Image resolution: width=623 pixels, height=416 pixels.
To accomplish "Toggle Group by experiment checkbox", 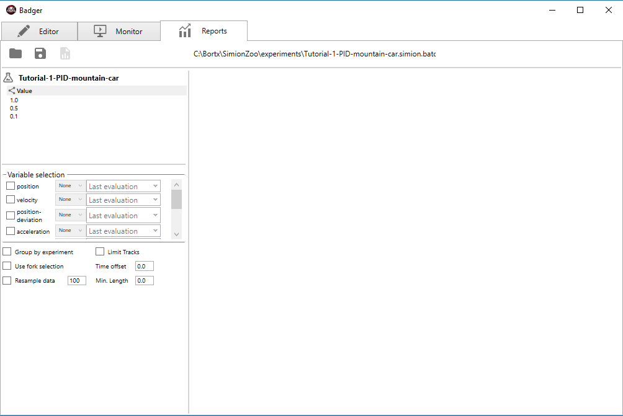I will [x=7, y=252].
